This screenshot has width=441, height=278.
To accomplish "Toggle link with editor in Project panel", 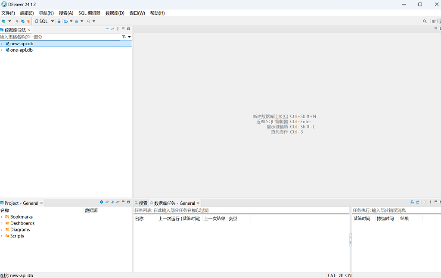I will point(118,202).
